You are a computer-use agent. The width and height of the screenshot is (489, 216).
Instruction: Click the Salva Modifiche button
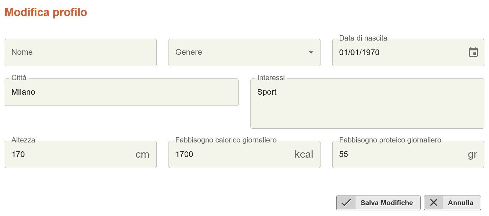378,202
